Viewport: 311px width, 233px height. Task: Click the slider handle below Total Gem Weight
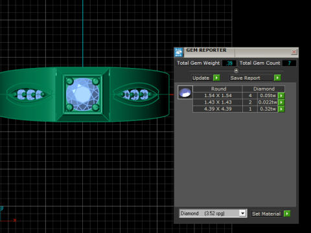tap(236, 71)
